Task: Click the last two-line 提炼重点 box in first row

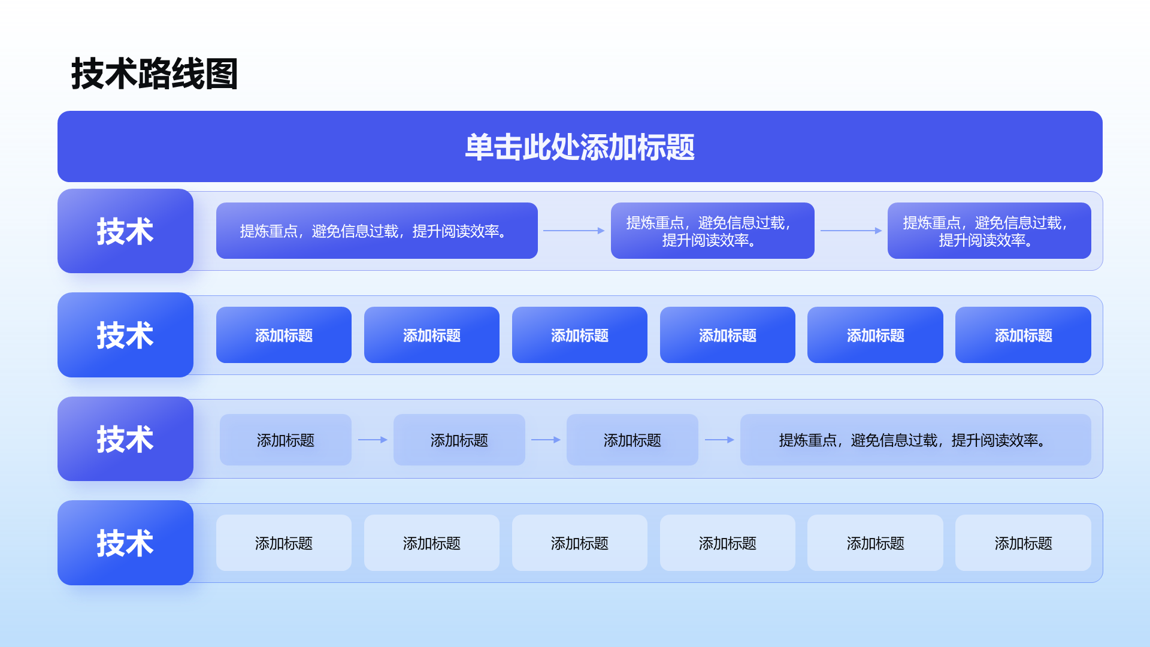Action: pyautogui.click(x=989, y=231)
